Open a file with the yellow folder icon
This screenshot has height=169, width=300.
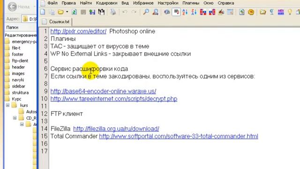pos(60,12)
